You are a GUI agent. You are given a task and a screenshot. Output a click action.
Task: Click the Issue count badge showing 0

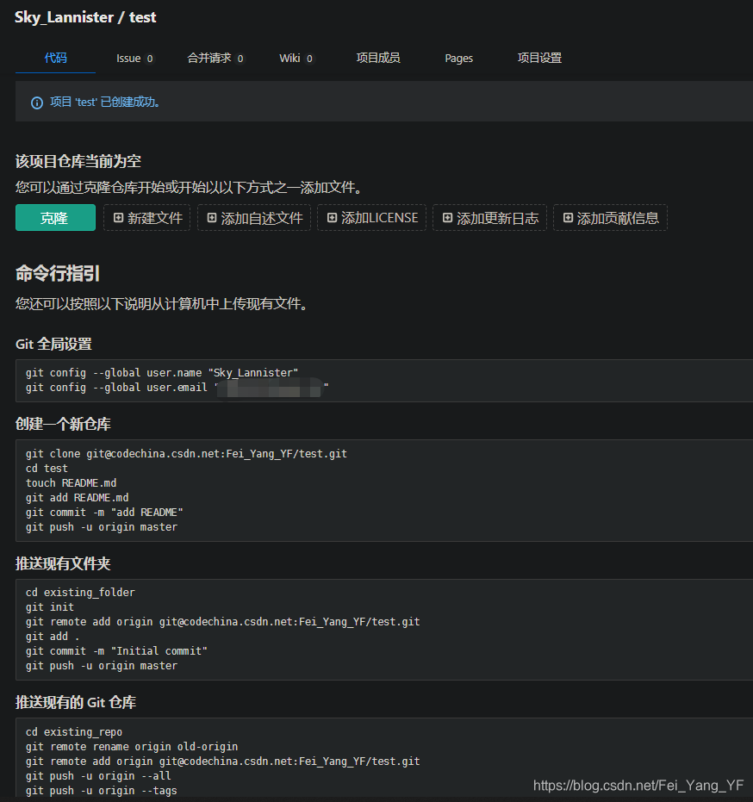point(151,59)
